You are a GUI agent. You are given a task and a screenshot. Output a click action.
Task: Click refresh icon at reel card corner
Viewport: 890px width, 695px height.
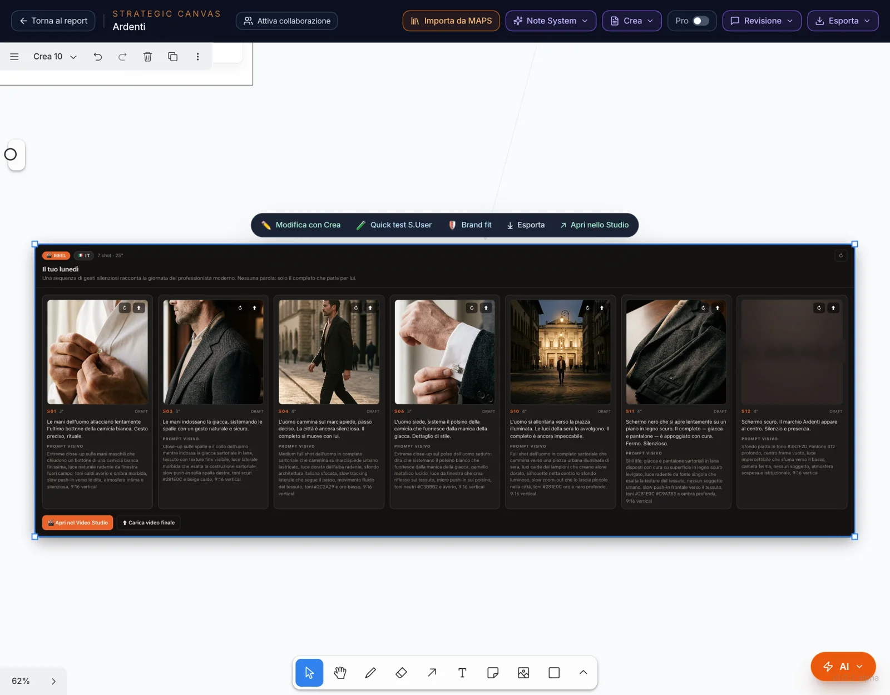tap(840, 256)
